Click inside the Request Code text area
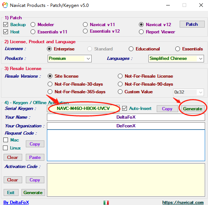The height and width of the screenshot is (205, 208). click(126, 145)
